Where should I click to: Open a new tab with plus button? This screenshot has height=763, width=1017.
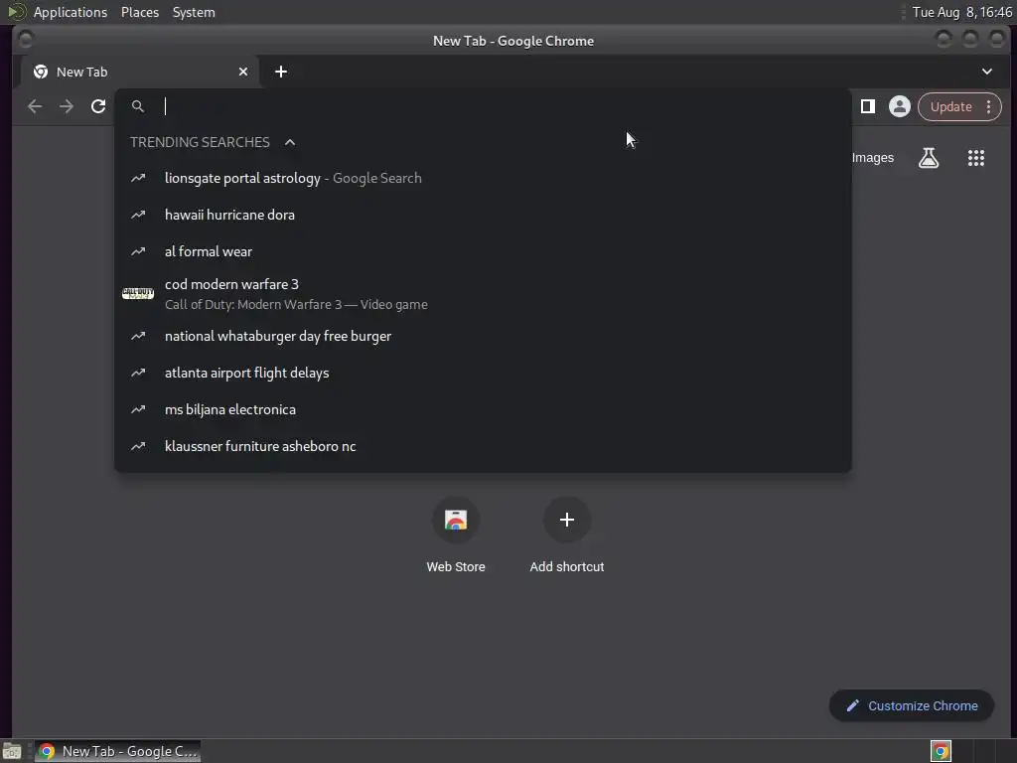[x=281, y=72]
